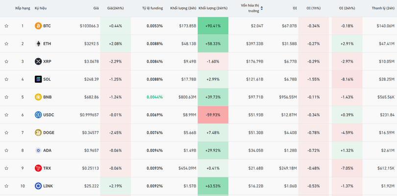
Task: Click the Chainlink (LINK) coin icon
Action: coord(38,186)
